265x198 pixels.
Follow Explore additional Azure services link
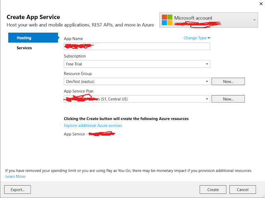[x=93, y=126]
